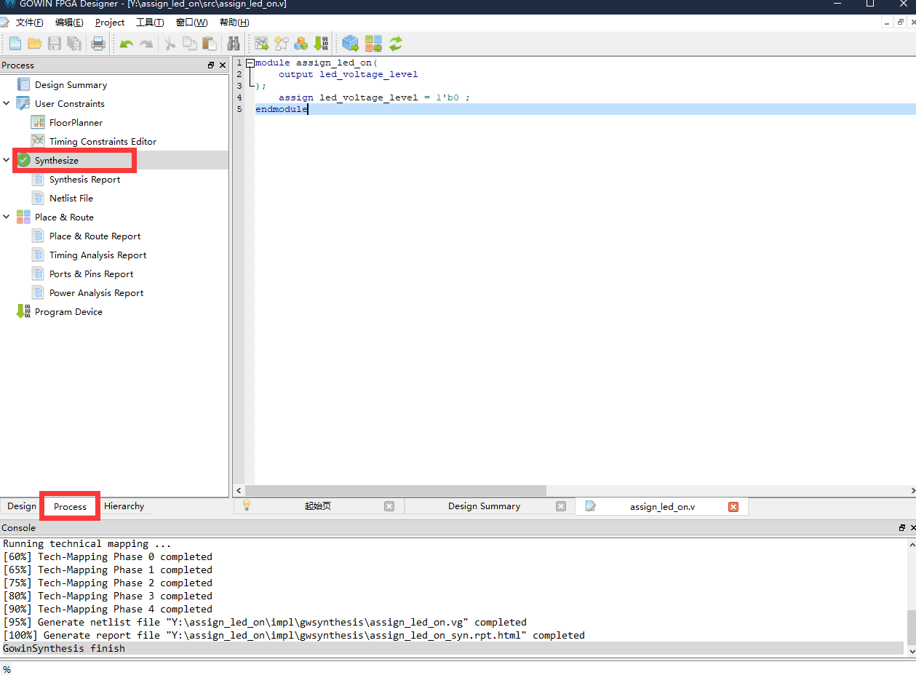Open the 编辑(E) menu
Screen dimensions: 916x675
click(x=69, y=23)
